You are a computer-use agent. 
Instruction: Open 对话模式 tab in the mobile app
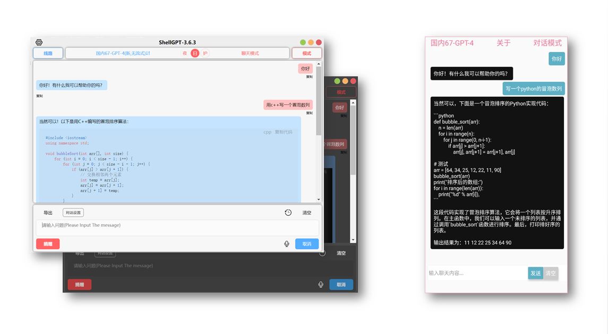coord(547,43)
